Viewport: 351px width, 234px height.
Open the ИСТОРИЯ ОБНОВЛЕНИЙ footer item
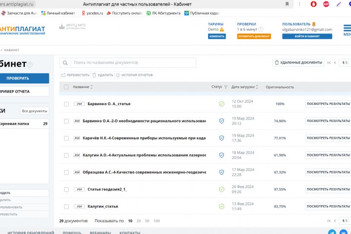[x=31, y=233]
